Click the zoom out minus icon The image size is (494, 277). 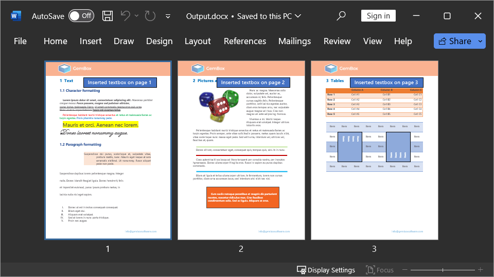click(405, 270)
